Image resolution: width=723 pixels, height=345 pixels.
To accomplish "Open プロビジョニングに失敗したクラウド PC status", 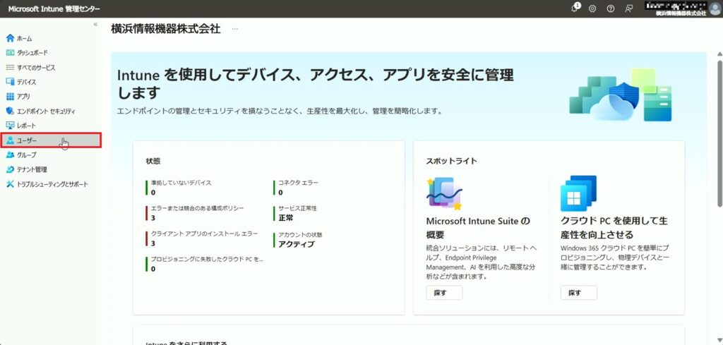I will tap(207, 260).
